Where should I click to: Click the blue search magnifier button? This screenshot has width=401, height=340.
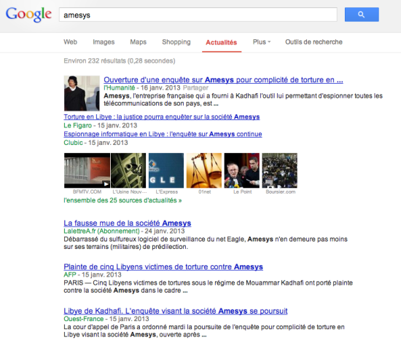pyautogui.click(x=362, y=15)
